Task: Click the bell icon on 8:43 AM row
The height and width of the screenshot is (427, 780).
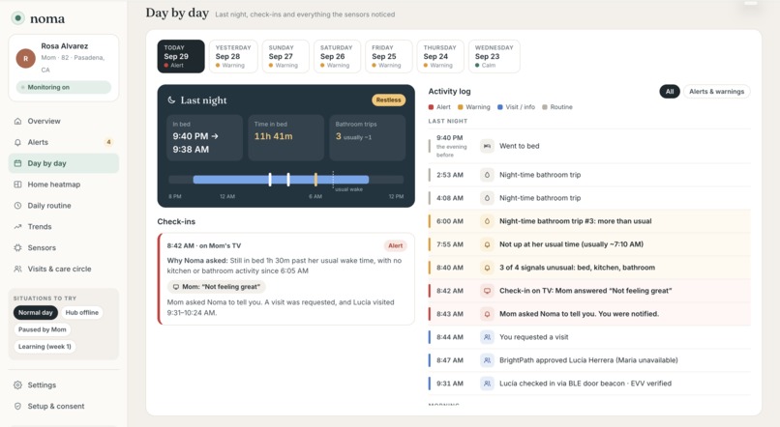Action: [x=487, y=314]
